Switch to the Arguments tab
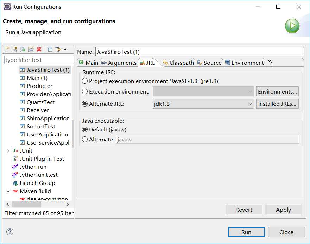310x244 pixels. point(119,63)
